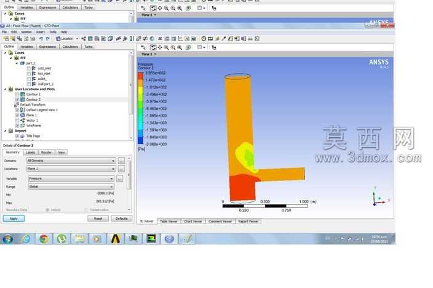Switch to the Chart Viewer tab
Screen dimensions: 433x288
[x=193, y=221]
